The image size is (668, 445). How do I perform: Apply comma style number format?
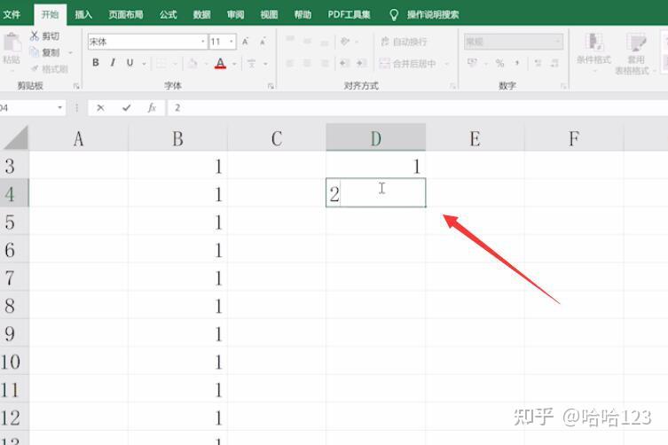click(517, 64)
